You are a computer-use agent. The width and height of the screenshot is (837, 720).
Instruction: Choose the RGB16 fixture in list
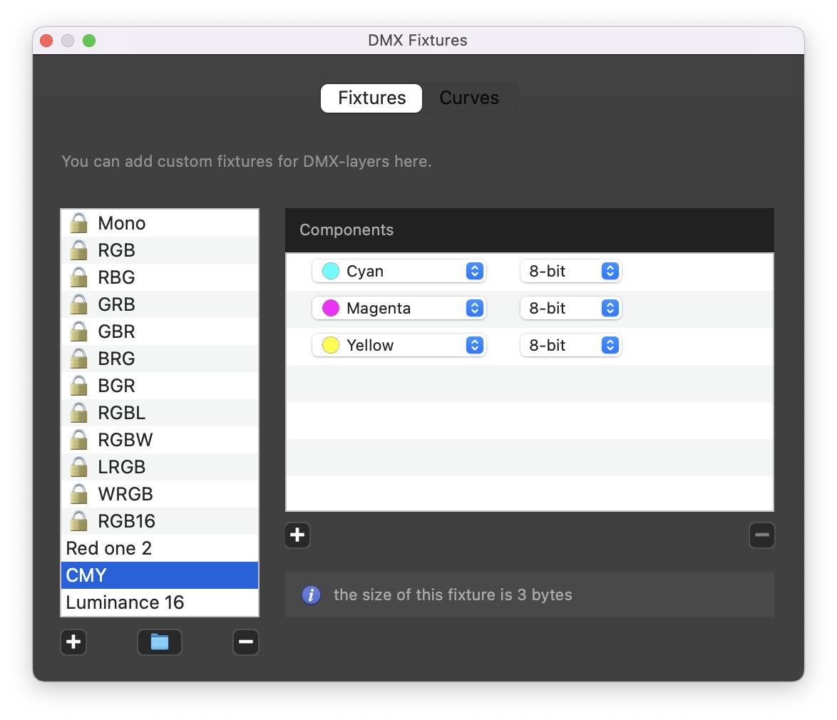tap(126, 521)
